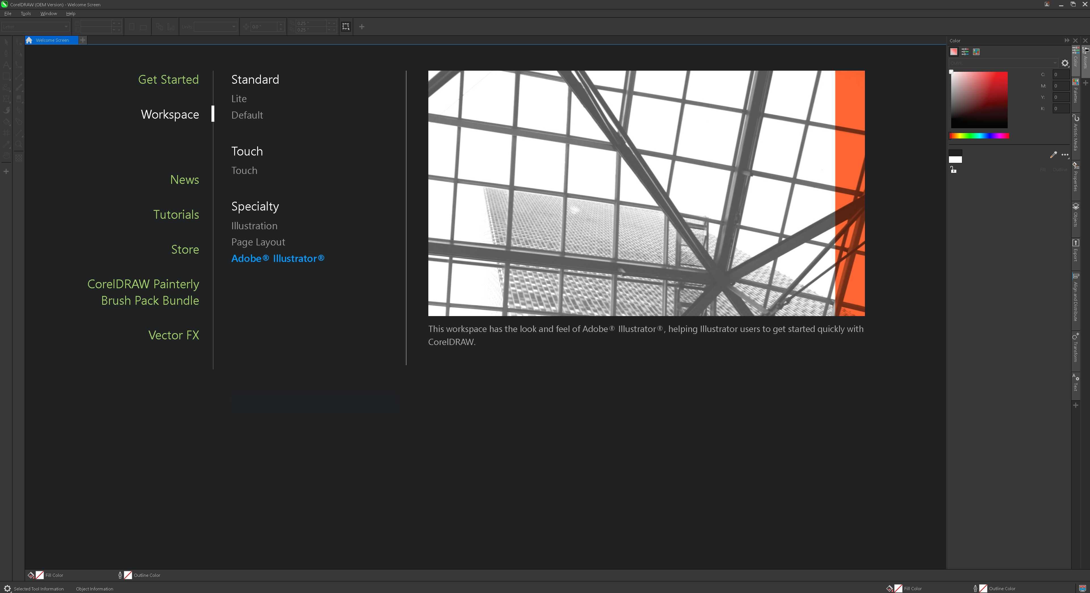Choose the Default workspace
The image size is (1090, 593).
click(x=247, y=115)
